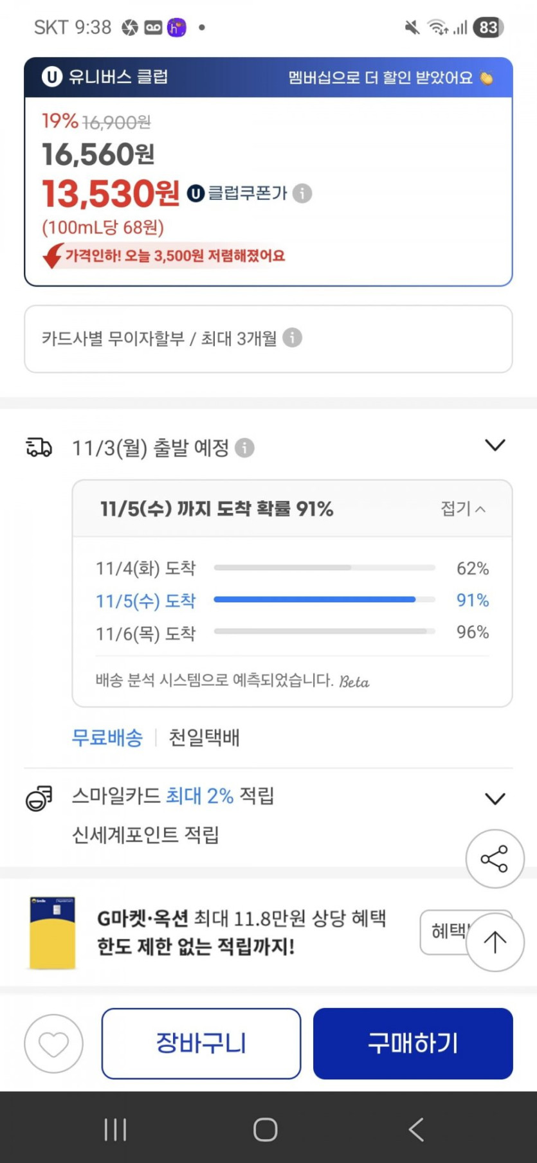Collapse the arrival probability panel with 접기
This screenshot has width=537, height=1163.
[x=462, y=509]
